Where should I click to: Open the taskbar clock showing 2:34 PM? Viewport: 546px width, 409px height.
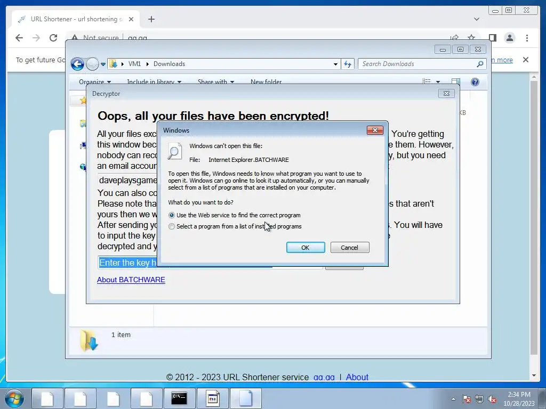tap(519, 399)
